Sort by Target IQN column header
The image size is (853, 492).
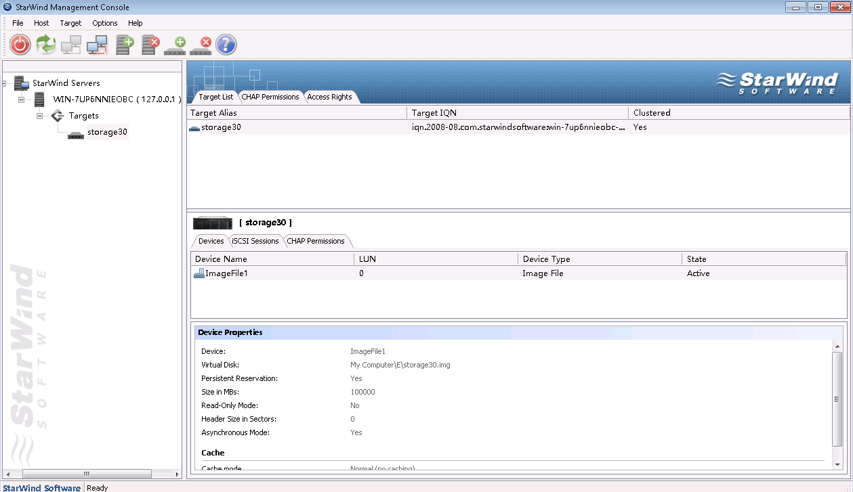518,113
